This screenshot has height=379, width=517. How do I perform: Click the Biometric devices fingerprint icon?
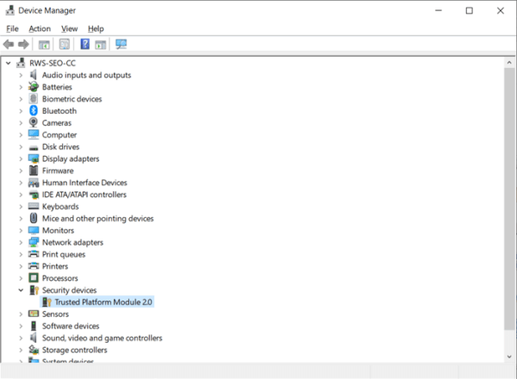34,99
